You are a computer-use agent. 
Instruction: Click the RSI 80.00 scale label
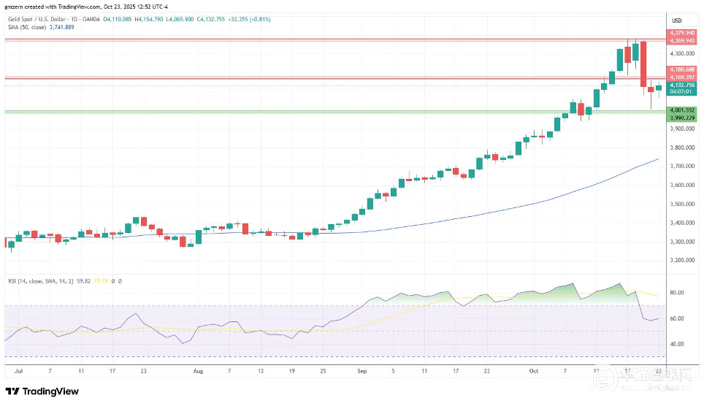coord(676,293)
